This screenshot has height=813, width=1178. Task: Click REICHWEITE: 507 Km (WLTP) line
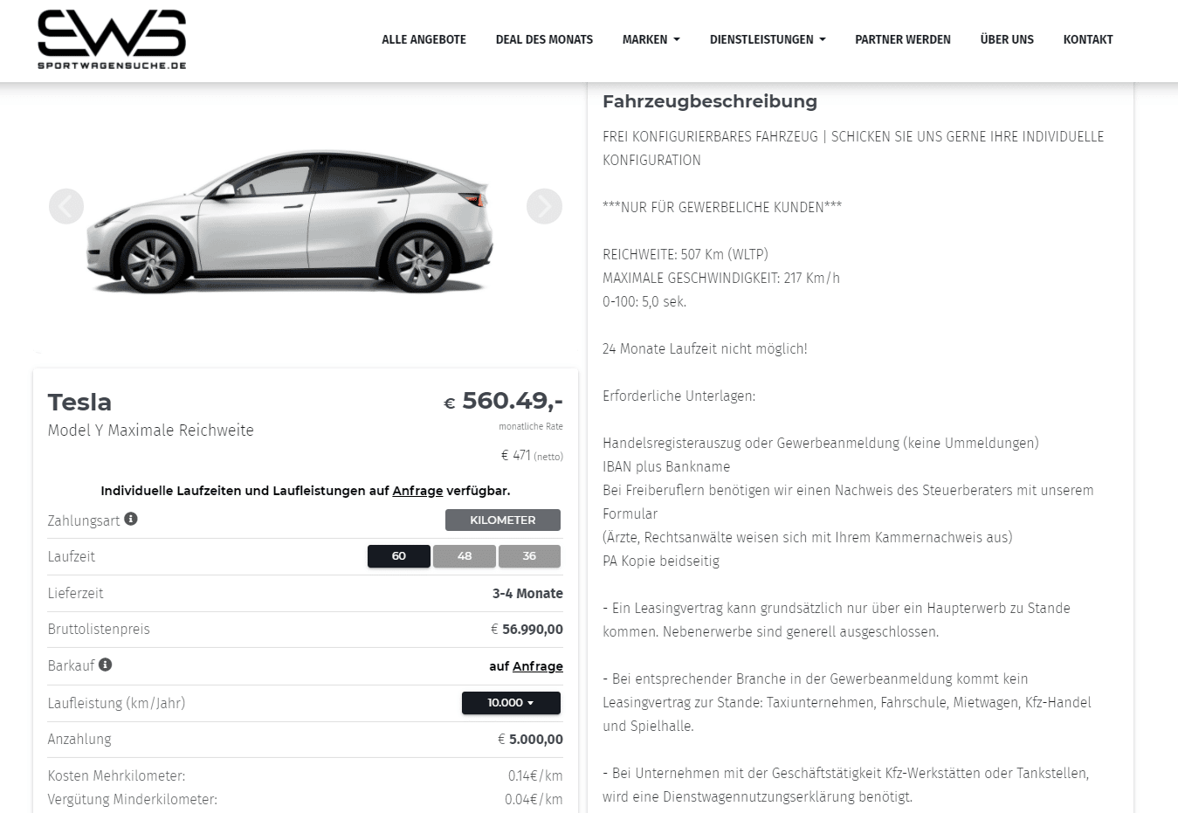coord(685,254)
